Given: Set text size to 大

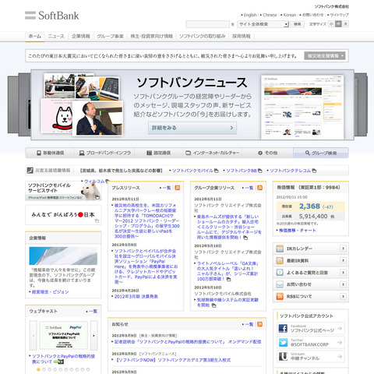Looking at the screenshot, I should pyautogui.click(x=345, y=24).
